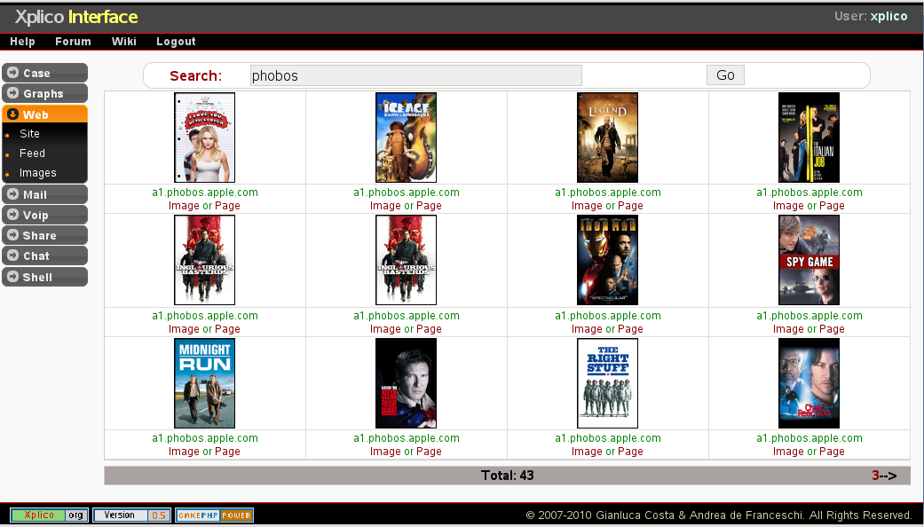Click Image link under Italian Job poster

click(788, 206)
